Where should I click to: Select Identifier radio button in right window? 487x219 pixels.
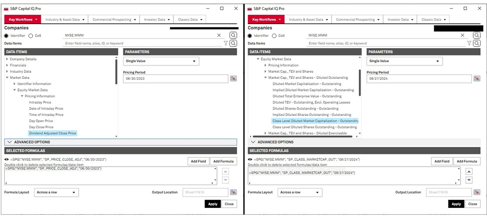point(250,36)
